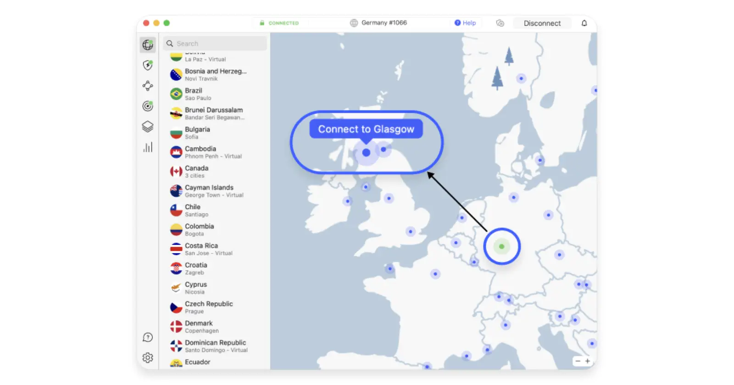The image size is (734, 385).
Task: Click the Brazil flag icon
Action: pyautogui.click(x=176, y=94)
